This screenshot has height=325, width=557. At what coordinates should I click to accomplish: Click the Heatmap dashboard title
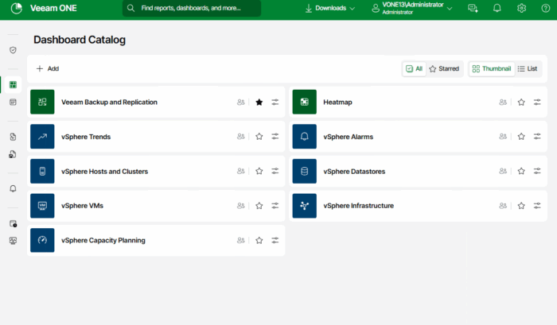[337, 103]
